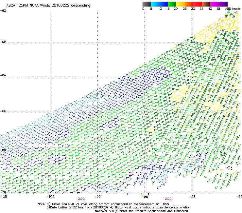242x213 pixels.
Task: Select the '30' knots scale label
Action: [x=193, y=9]
